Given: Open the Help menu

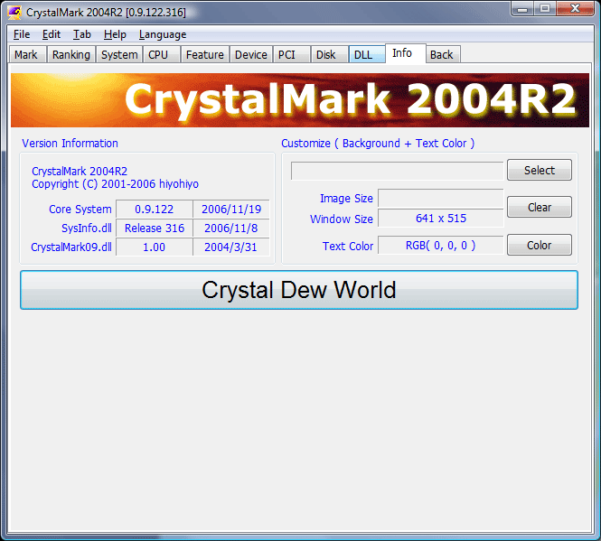Looking at the screenshot, I should coord(115,34).
